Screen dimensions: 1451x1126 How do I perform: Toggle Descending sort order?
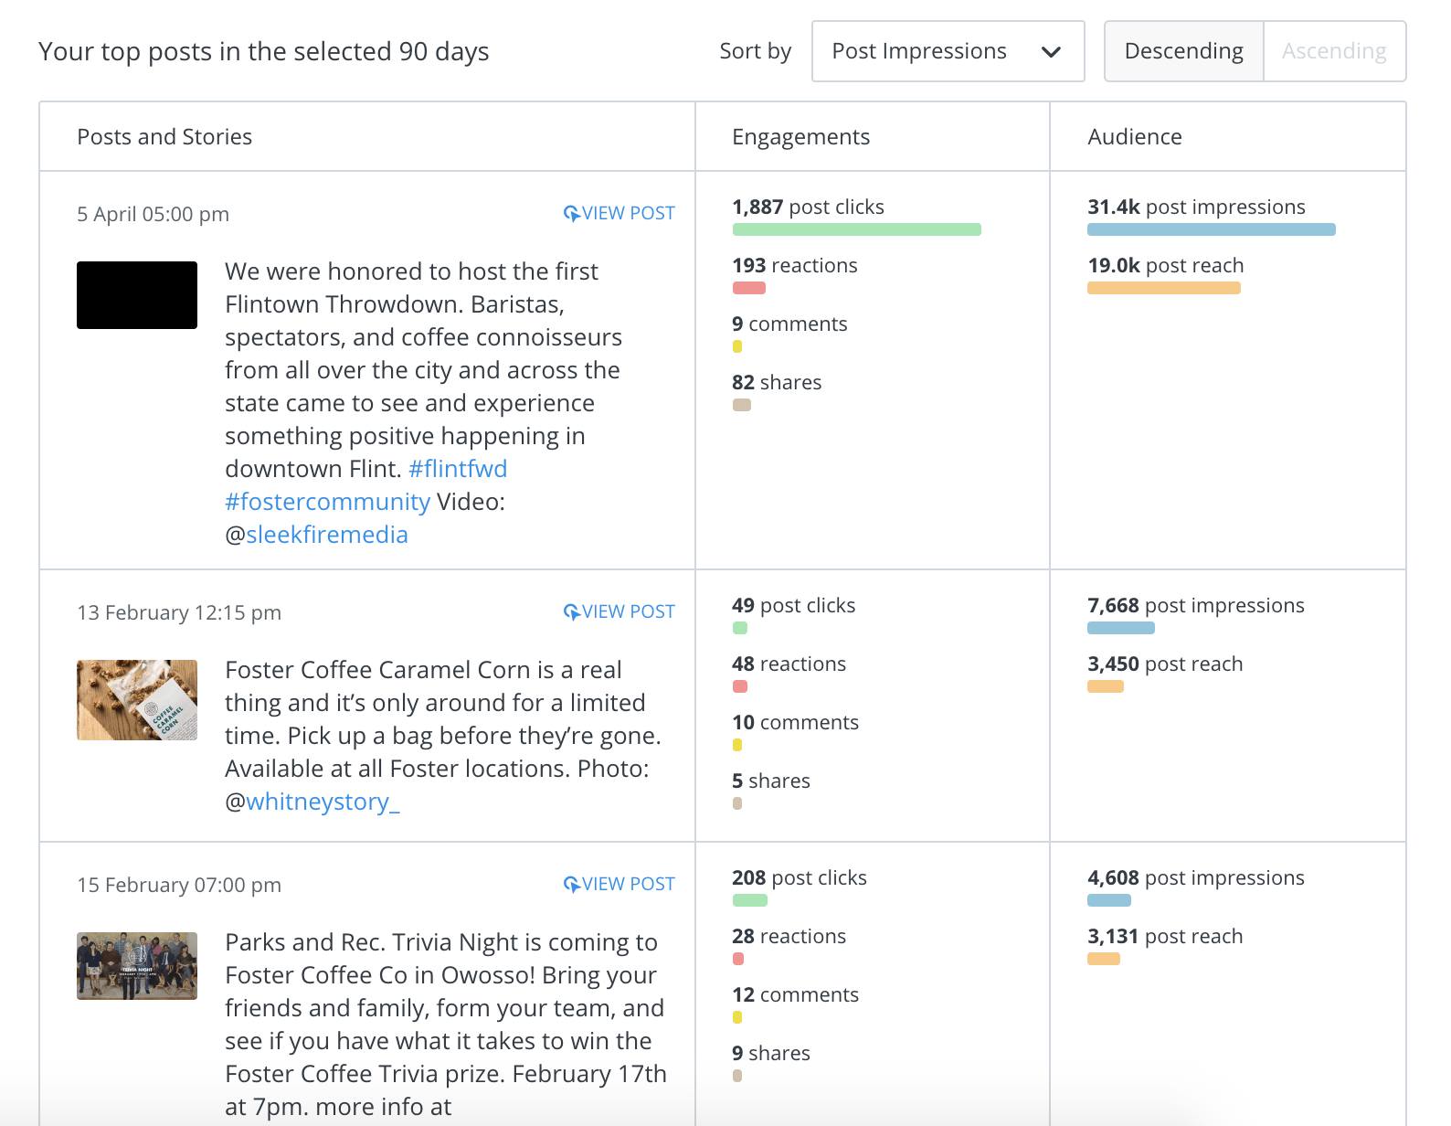(x=1182, y=51)
